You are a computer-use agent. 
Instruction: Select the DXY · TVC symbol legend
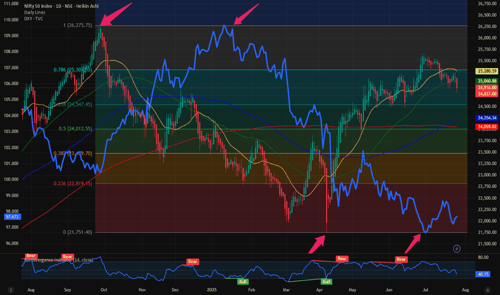[x=34, y=19]
